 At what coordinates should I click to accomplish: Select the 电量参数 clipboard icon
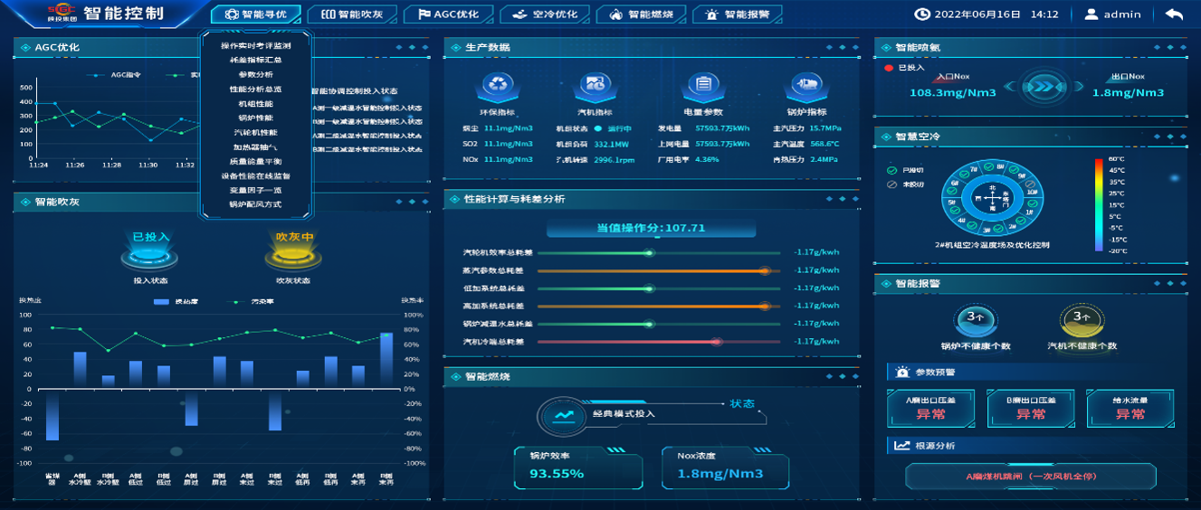[x=702, y=85]
